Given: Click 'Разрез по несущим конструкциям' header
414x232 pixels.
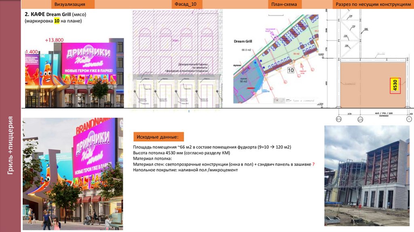Looking at the screenshot, I should pos(373,4).
